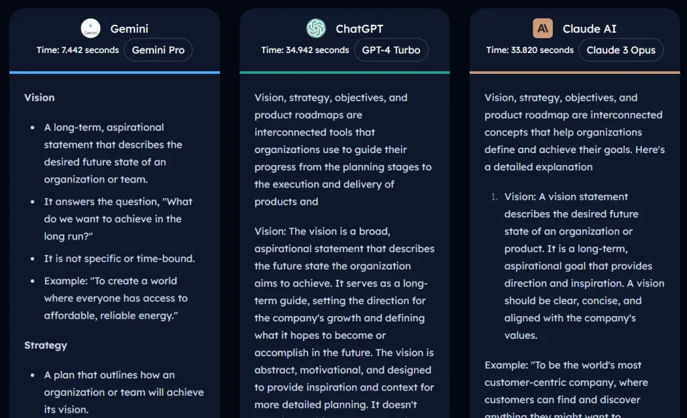
Task: Click the ChatGPT panel title
Action: pos(359,29)
